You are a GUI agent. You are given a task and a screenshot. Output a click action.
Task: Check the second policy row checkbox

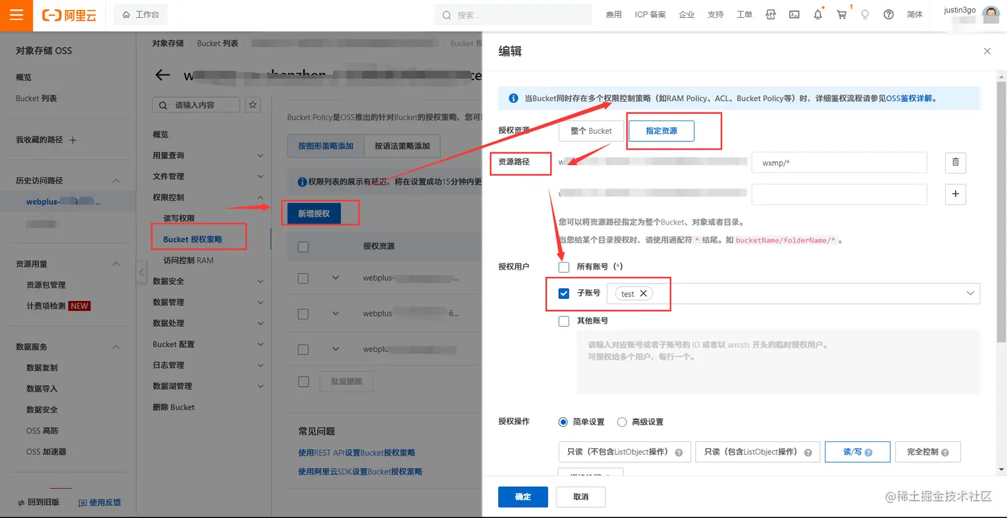[x=303, y=313]
